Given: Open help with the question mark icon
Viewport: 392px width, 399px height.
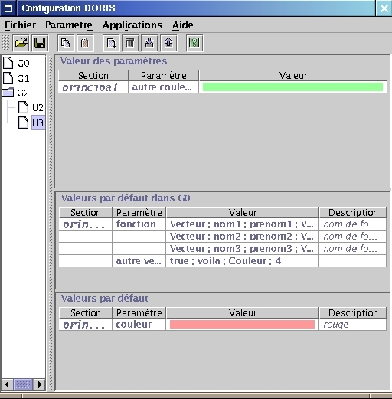Looking at the screenshot, I should coord(194,43).
